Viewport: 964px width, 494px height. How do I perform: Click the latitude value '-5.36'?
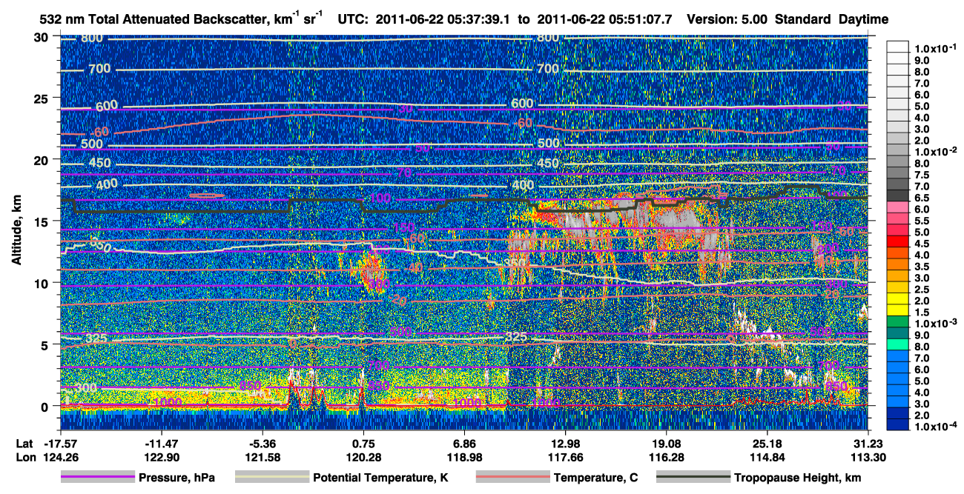click(x=263, y=443)
